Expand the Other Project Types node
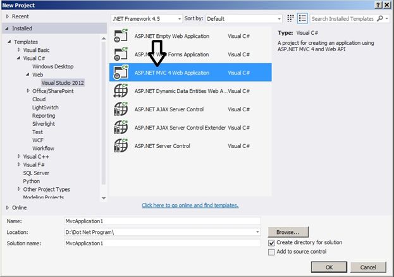Screen dimensions: 394x277 [x=19, y=189]
